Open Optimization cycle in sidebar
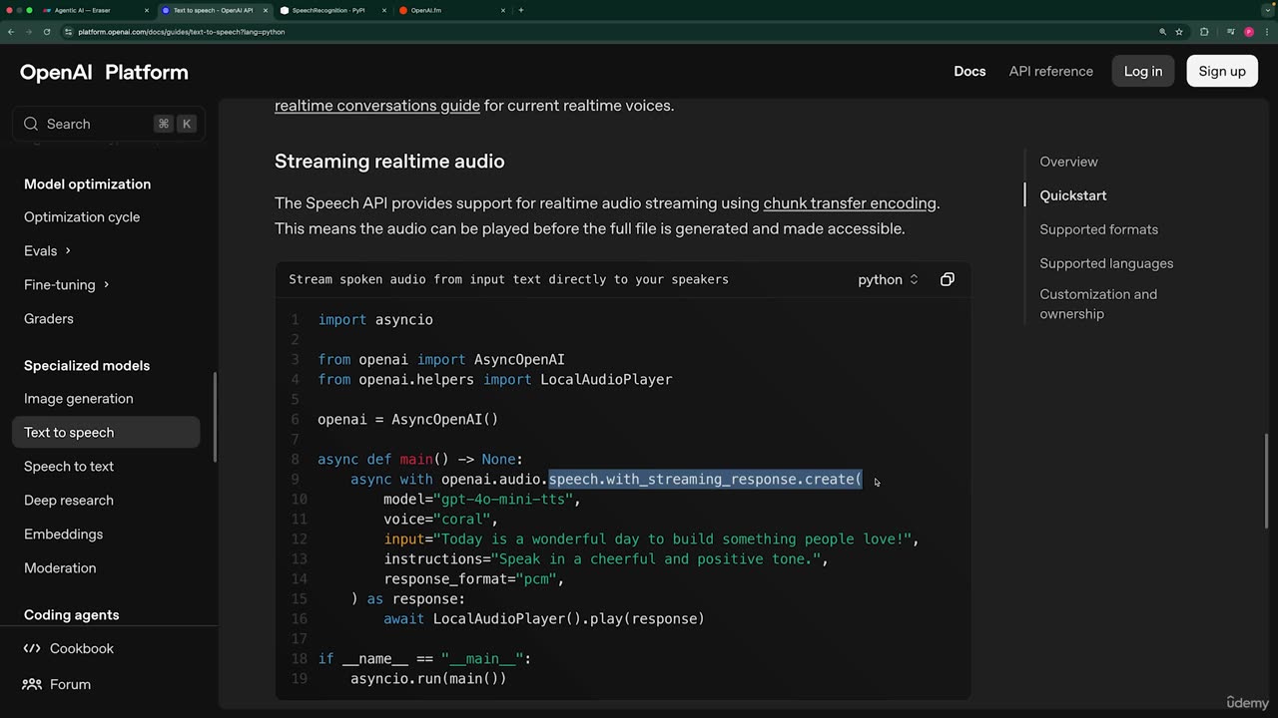Image resolution: width=1278 pixels, height=718 pixels. pos(82,216)
